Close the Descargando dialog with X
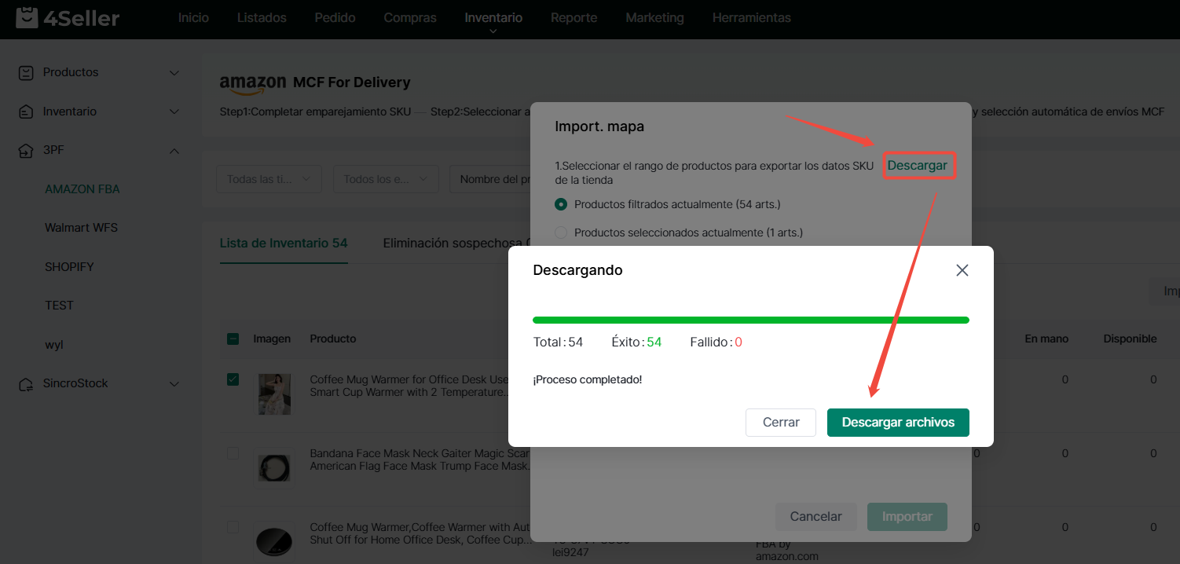Screen dimensions: 1180x564 (x=962, y=270)
